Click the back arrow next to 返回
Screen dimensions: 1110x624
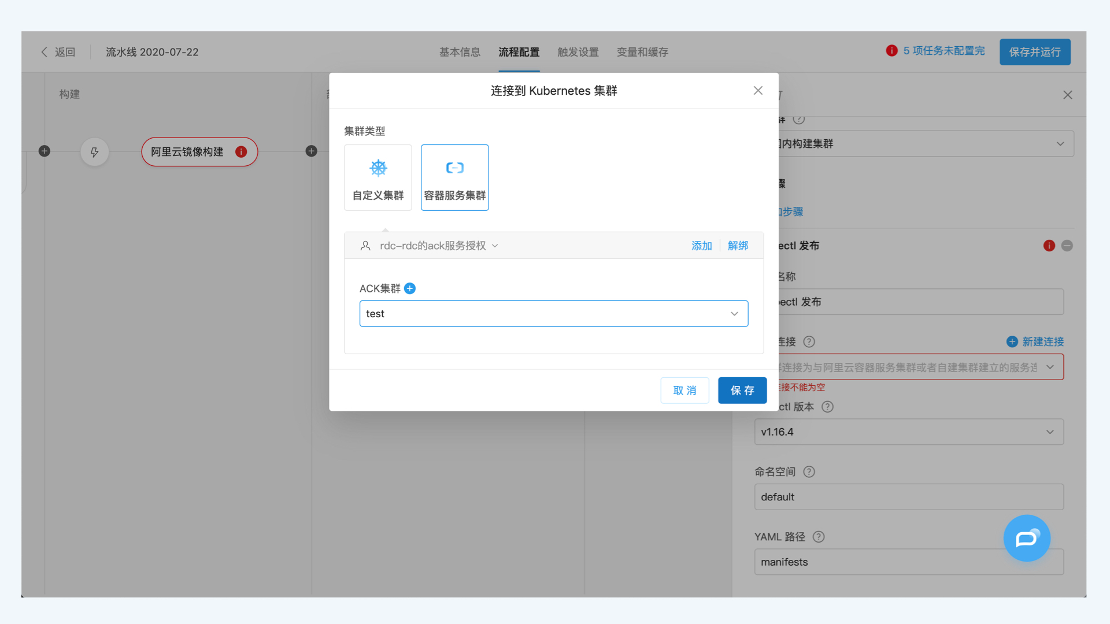point(44,52)
